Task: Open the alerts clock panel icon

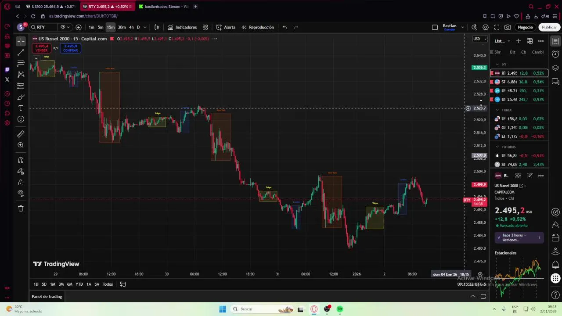Action: point(555,54)
